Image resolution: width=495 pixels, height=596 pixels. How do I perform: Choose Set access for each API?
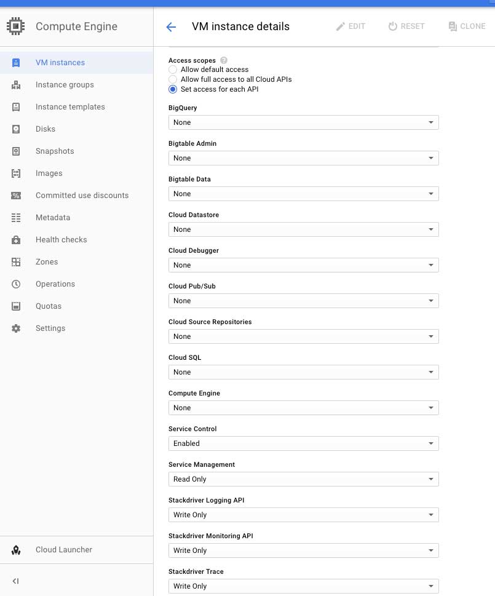coord(173,89)
